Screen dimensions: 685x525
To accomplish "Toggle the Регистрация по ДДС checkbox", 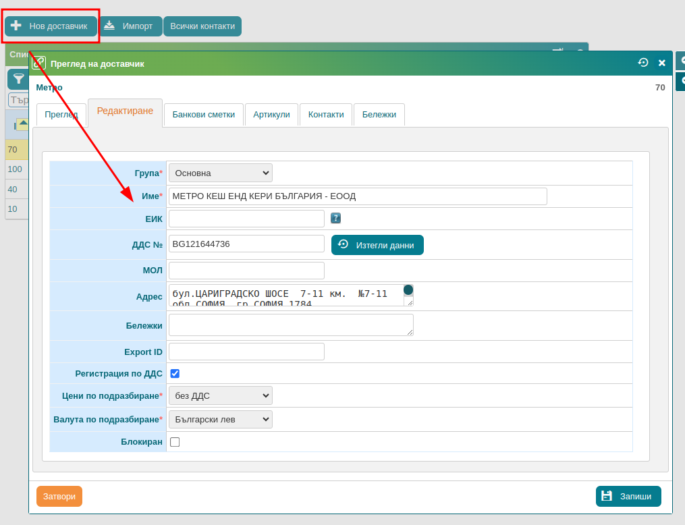I will (175, 373).
